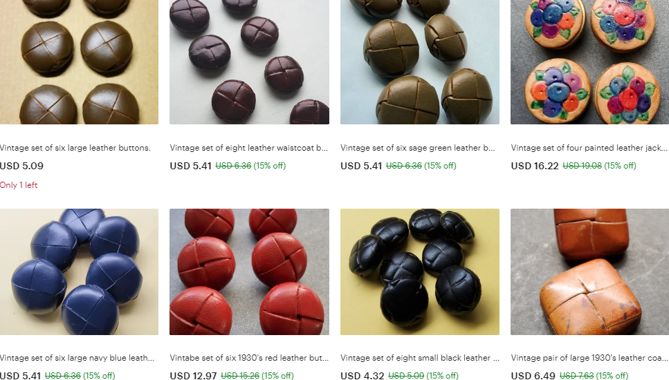Click the 'Only 1 left' stock notice
Viewport: 669px width, 380px height.
click(19, 185)
